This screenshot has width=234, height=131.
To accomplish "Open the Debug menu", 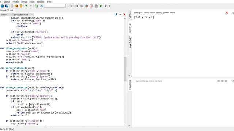I will click(x=24, y=2).
